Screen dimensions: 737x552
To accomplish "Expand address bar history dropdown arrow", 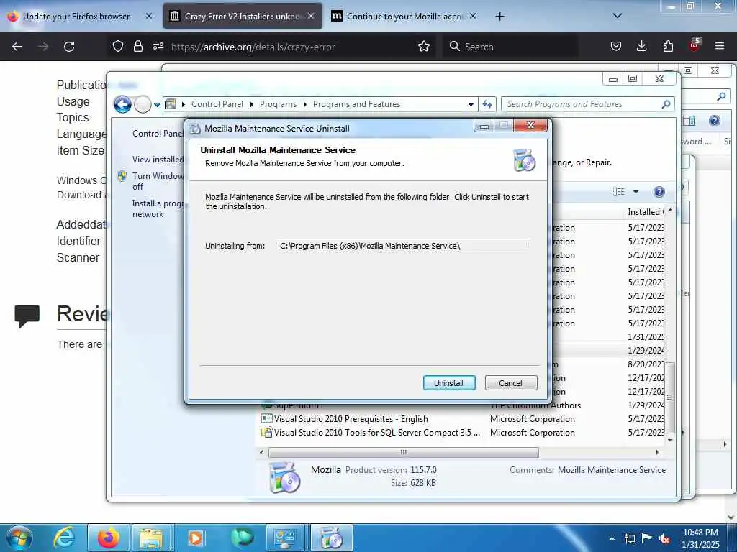I will 471,105.
